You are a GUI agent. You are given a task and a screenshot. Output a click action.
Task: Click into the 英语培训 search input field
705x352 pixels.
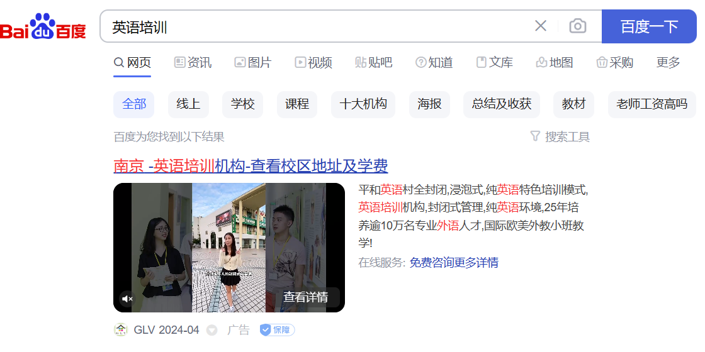pyautogui.click(x=315, y=26)
